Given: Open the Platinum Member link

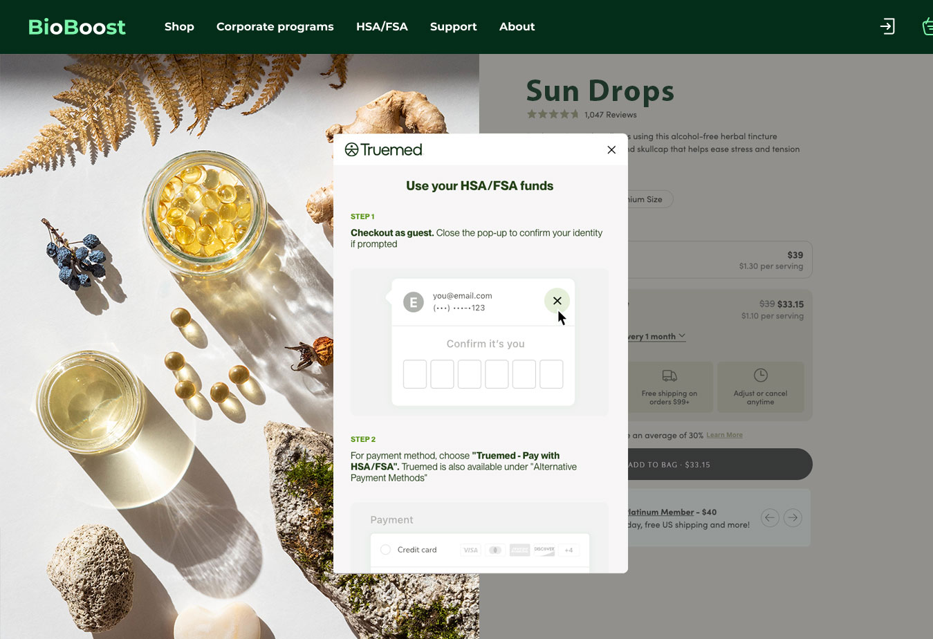Looking at the screenshot, I should [661, 512].
